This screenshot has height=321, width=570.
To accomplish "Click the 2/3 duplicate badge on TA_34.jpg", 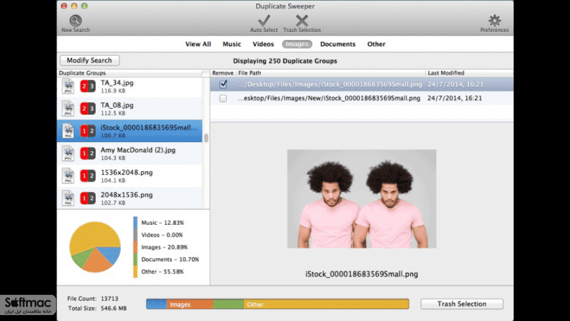I will 87,86.
